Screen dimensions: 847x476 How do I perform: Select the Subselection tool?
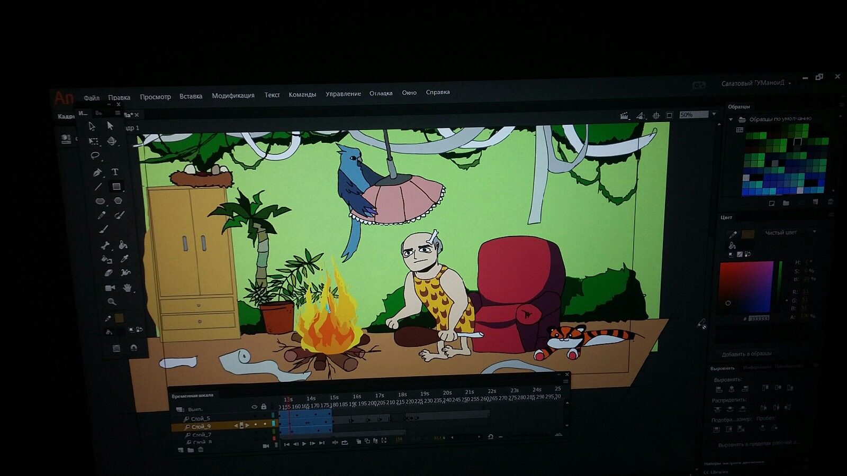coord(110,125)
